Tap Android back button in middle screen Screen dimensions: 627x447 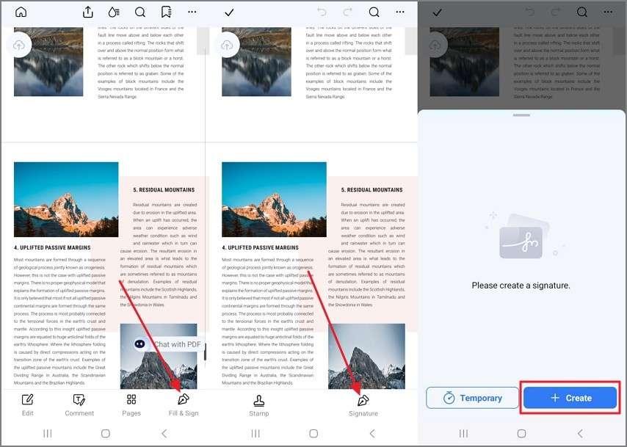click(372, 433)
